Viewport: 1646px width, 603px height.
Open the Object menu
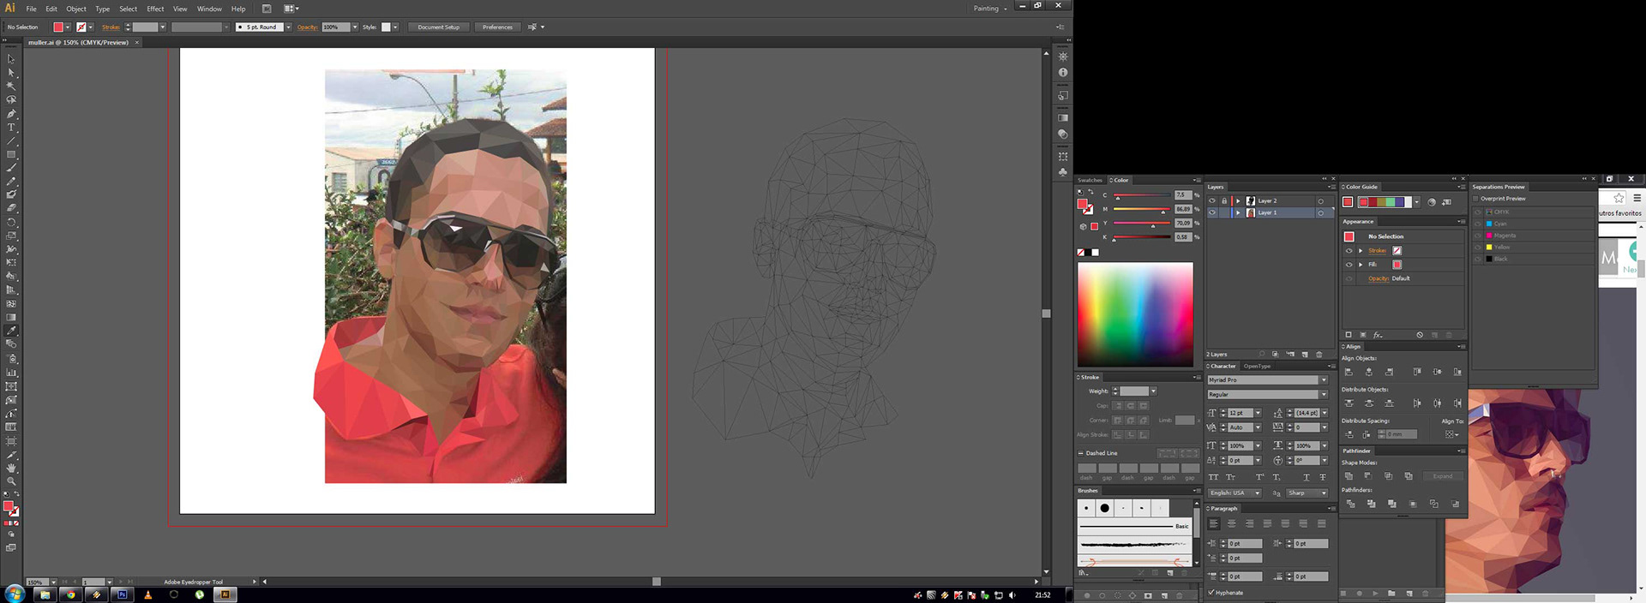click(x=76, y=9)
